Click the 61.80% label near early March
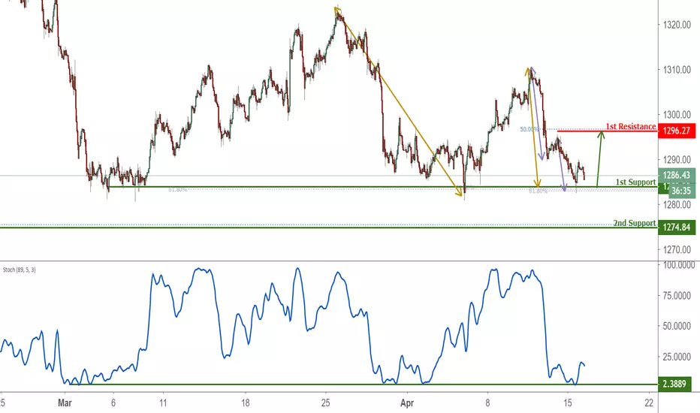This screenshot has height=413, width=700. 178,190
